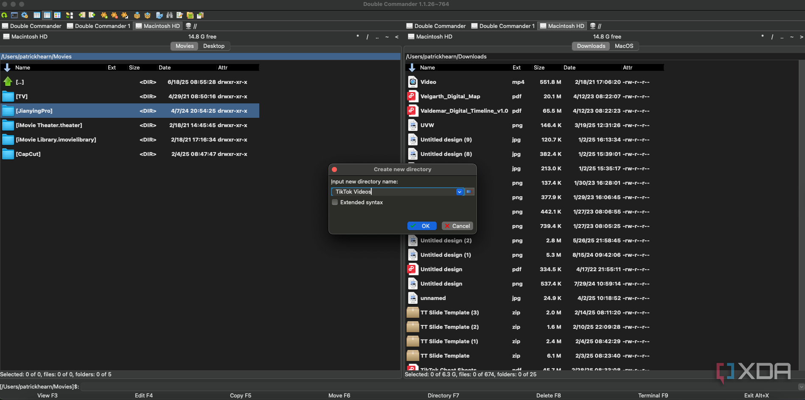Click the network connect server icon

click(160, 15)
